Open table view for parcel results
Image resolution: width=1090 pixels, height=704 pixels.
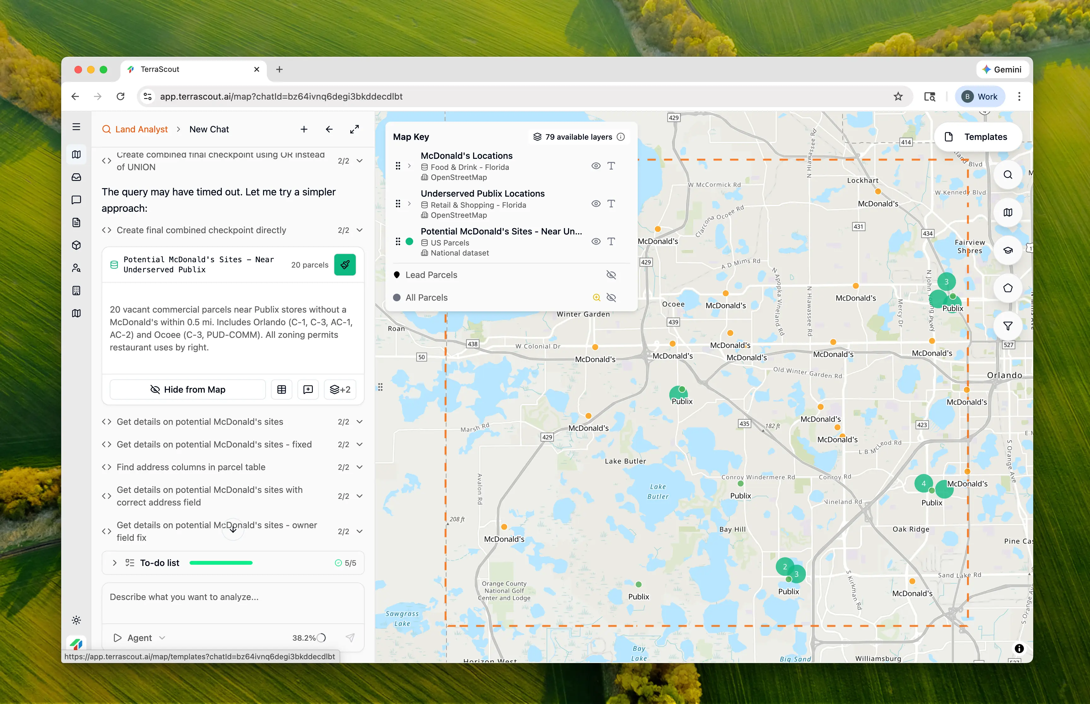click(x=281, y=390)
